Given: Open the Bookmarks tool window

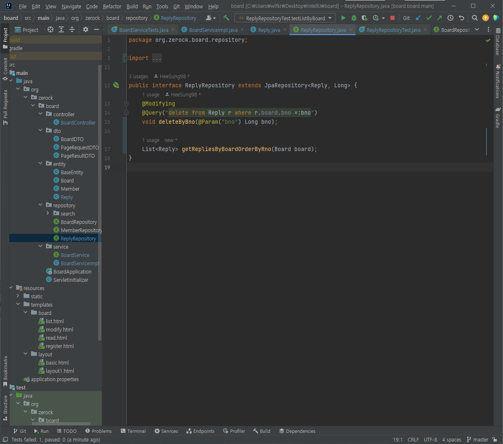Looking at the screenshot, I should point(5,371).
